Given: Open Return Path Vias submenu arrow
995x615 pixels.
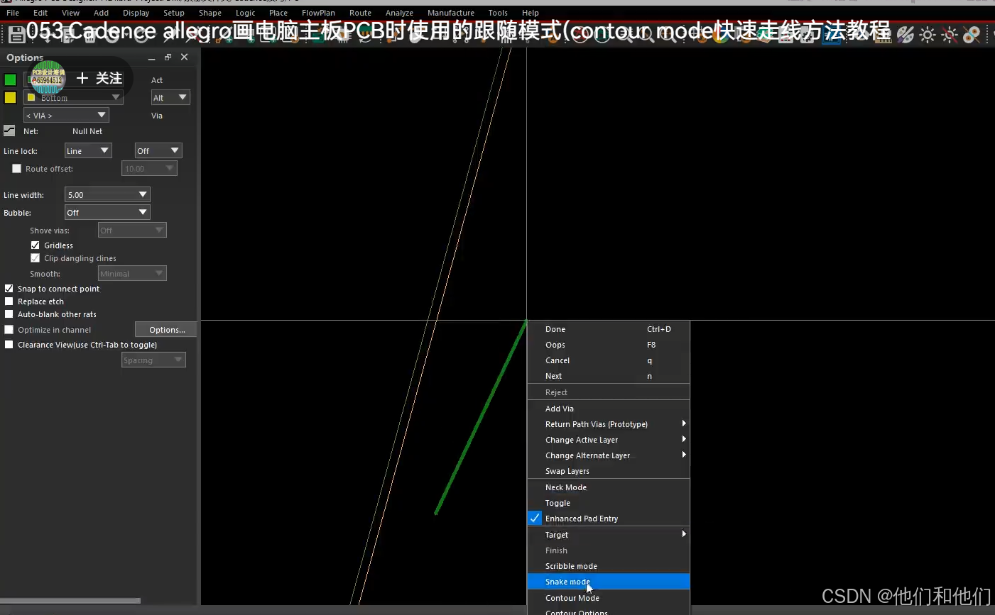Looking at the screenshot, I should 684,423.
